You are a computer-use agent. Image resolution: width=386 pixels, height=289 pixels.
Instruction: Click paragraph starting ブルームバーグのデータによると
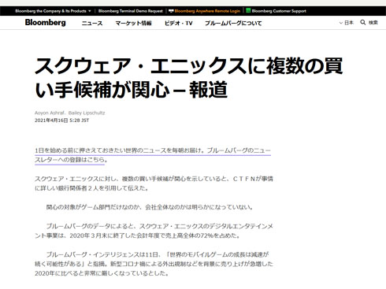(154, 231)
